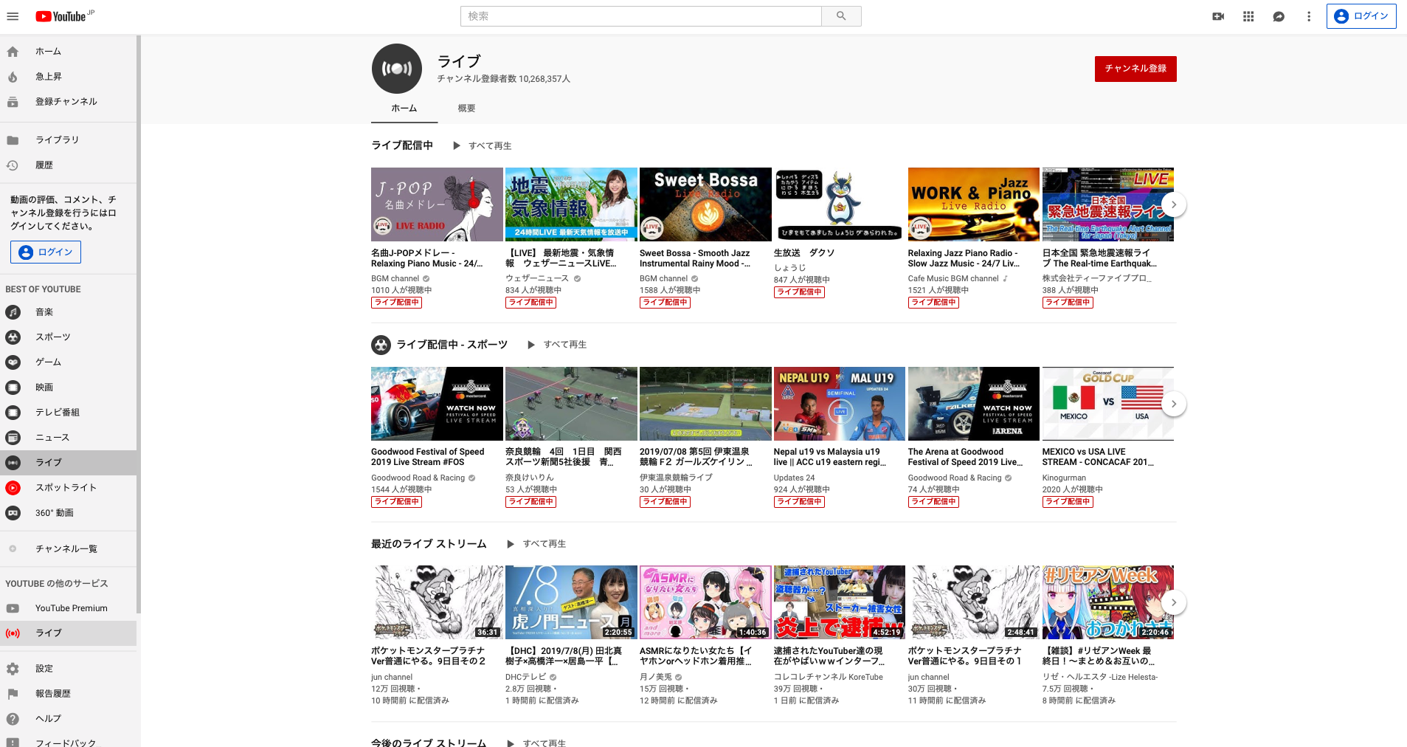Image resolution: width=1407 pixels, height=747 pixels.
Task: Open J-POP Live Radio thumbnail
Action: [437, 204]
